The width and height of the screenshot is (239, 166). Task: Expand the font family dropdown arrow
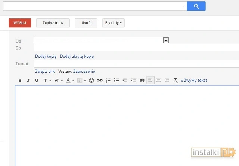click(50, 81)
